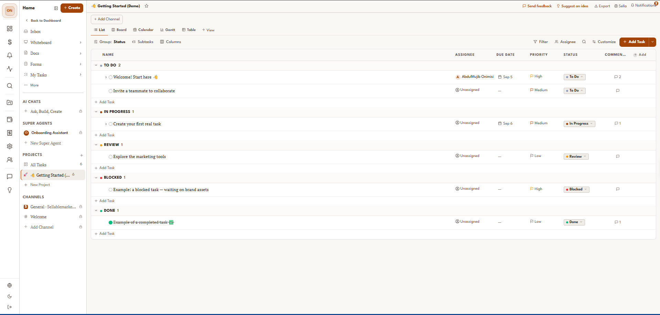Collapse the sidebar panel icon next to Home

[x=56, y=8]
